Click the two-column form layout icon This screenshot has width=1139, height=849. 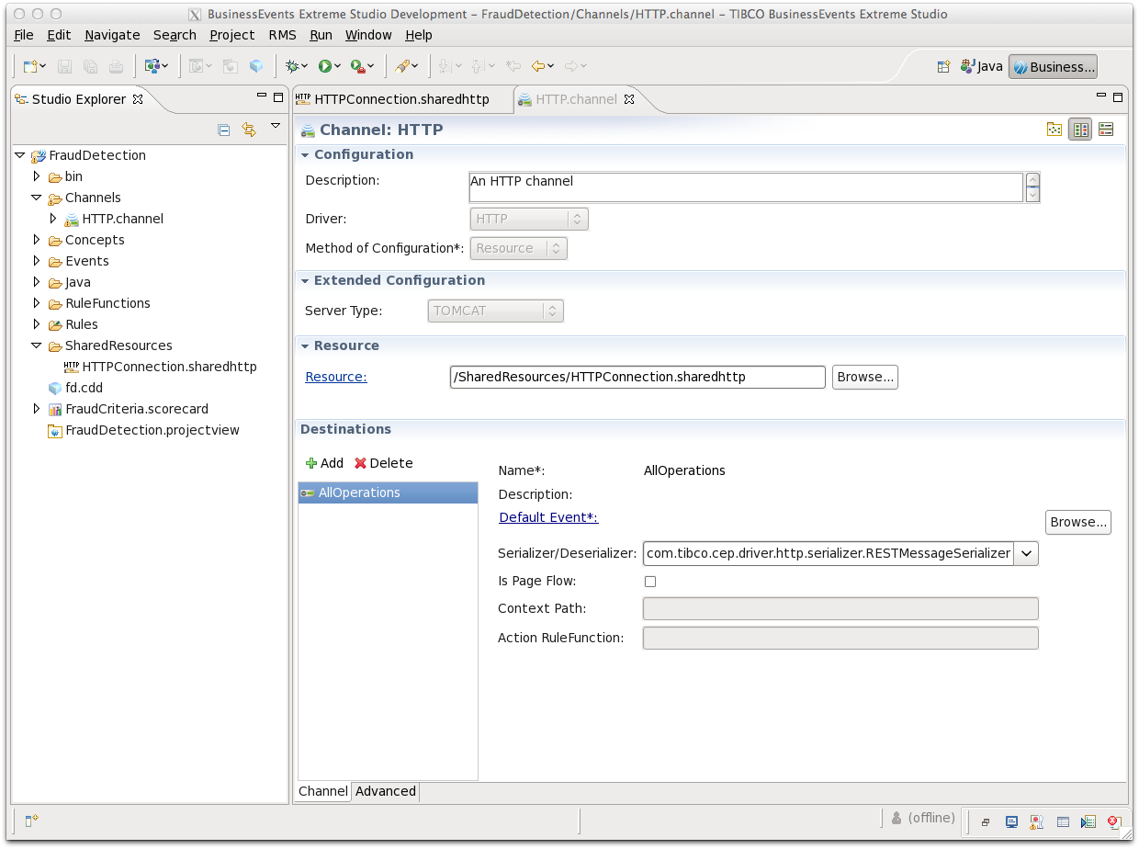tap(1080, 130)
